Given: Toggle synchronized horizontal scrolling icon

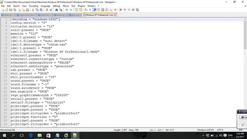Looking at the screenshot, I should click(80, 10).
